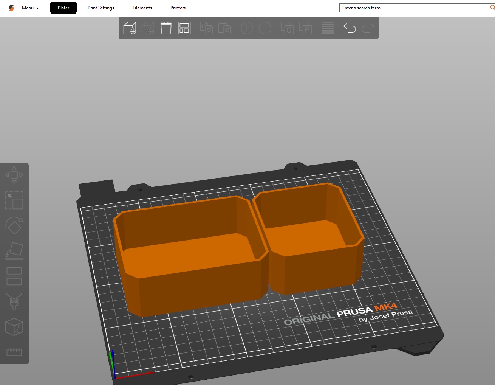Open the Printers tab
Screen dimensions: 495x385
point(178,8)
